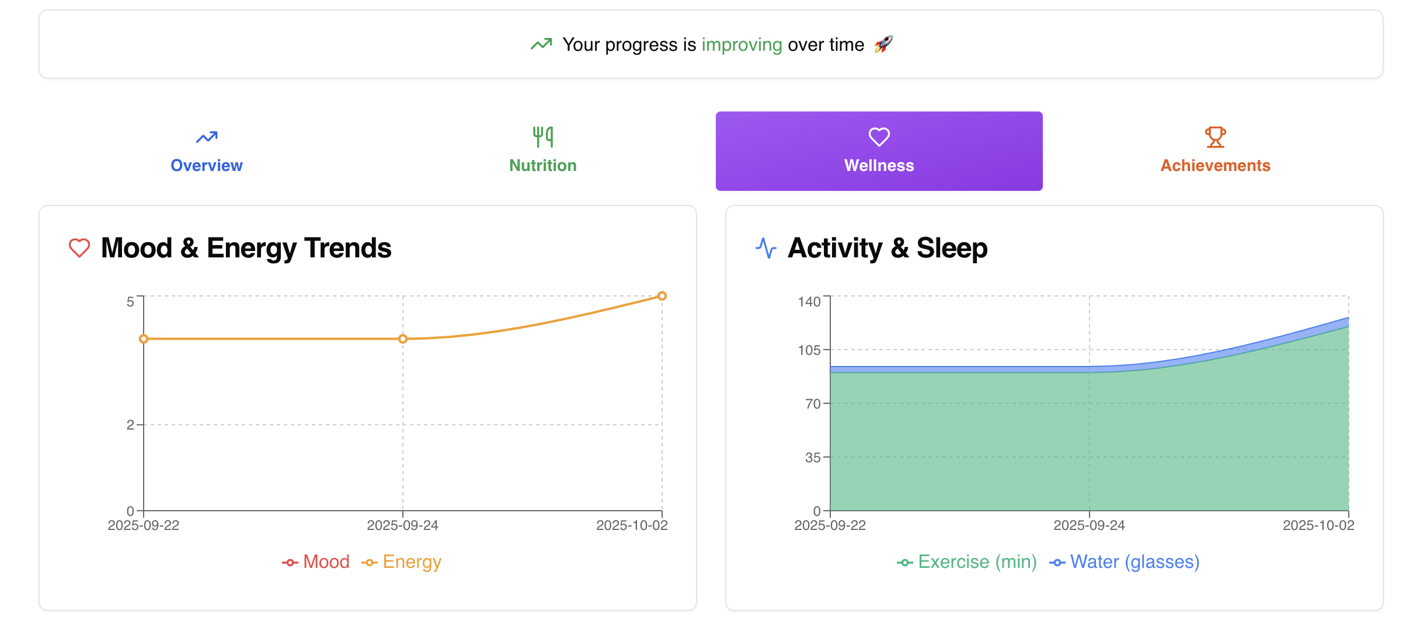Viewport: 1406px width, 628px height.
Task: Click the Nutrition fork-and-knife icon
Action: tap(542, 137)
